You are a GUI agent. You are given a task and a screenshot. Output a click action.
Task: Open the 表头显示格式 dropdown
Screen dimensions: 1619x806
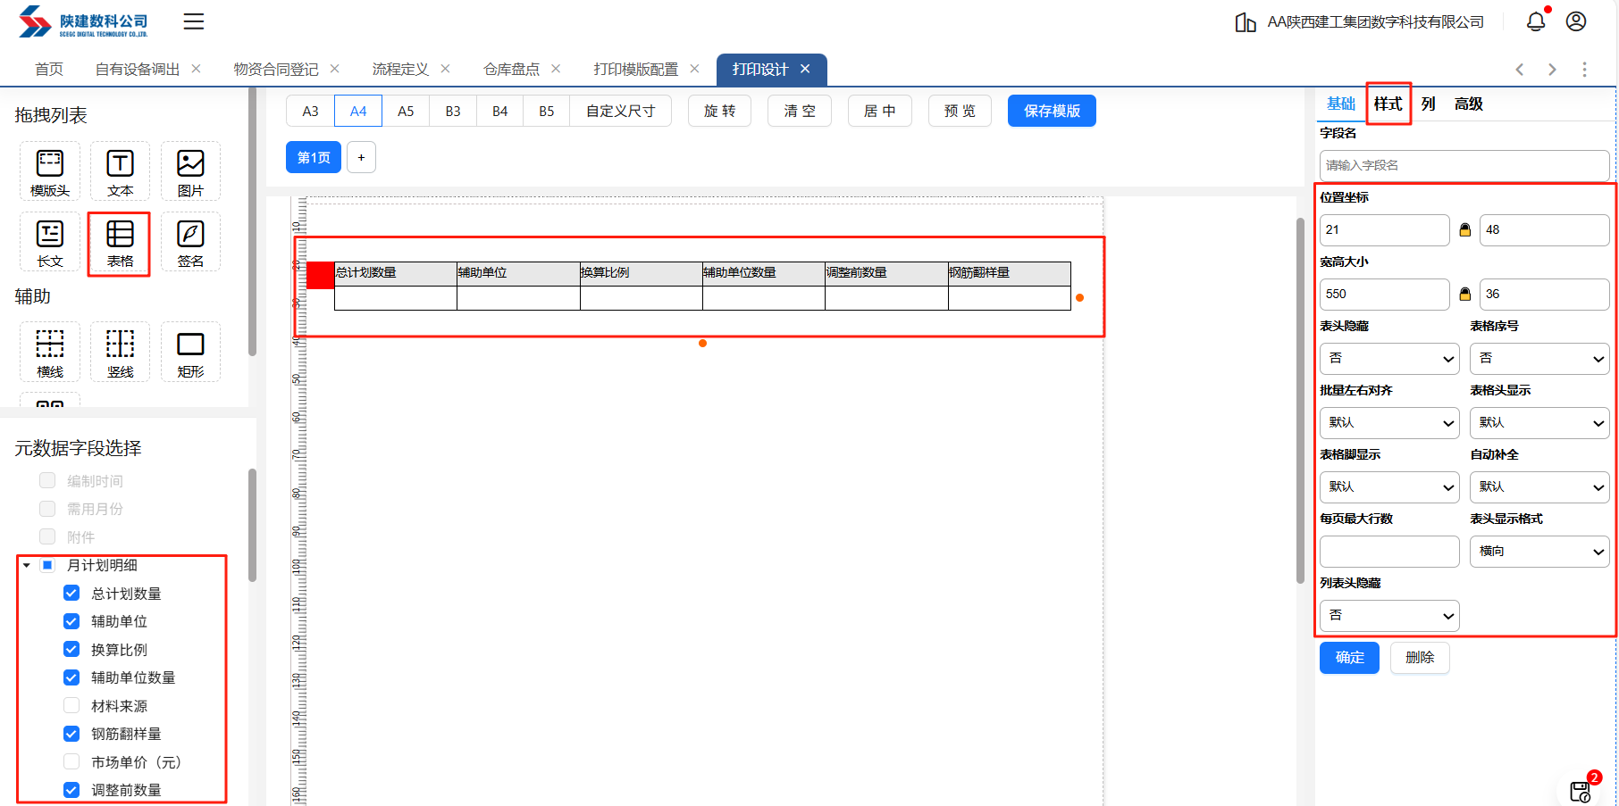pos(1539,552)
